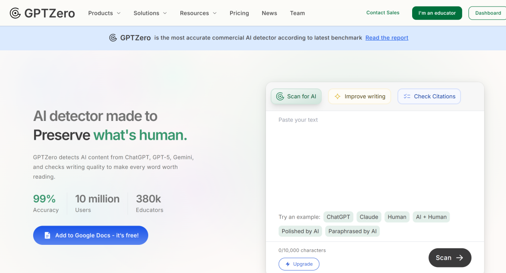The image size is (506, 273).
Task: Click the Upgrade button
Action: [299, 264]
